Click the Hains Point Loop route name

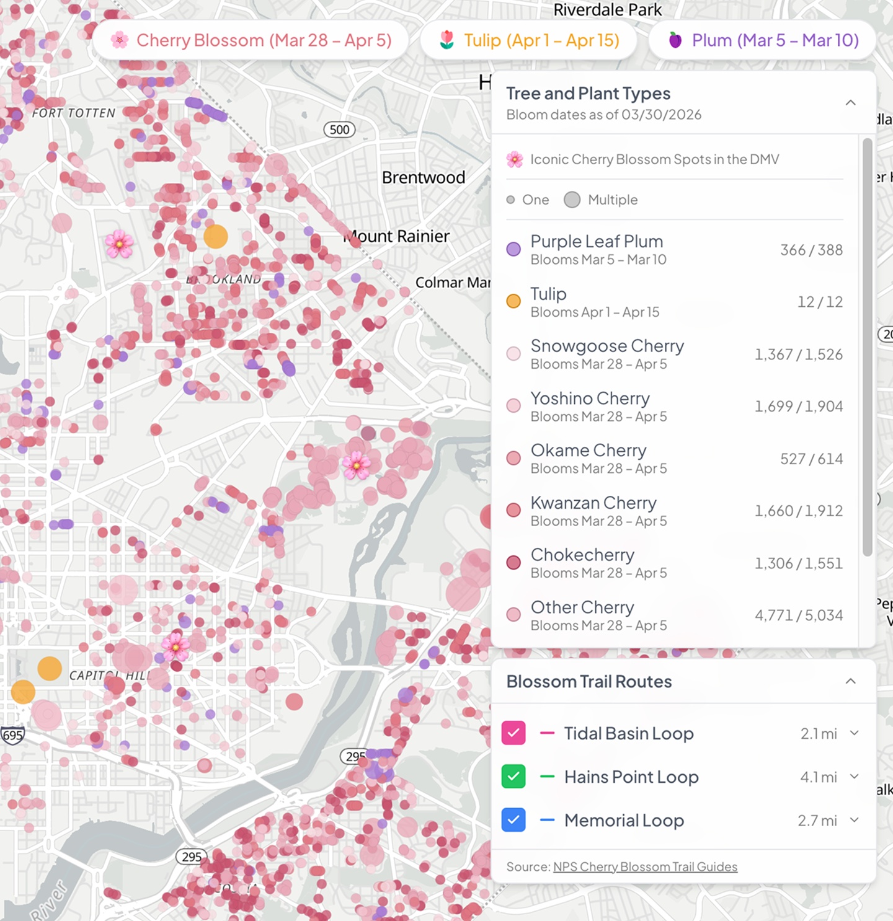pyautogui.click(x=631, y=777)
